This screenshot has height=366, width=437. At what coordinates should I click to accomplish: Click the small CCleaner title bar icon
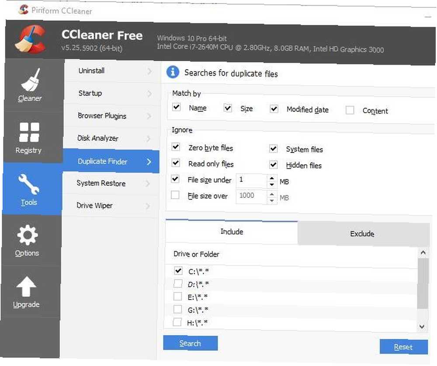click(x=24, y=10)
